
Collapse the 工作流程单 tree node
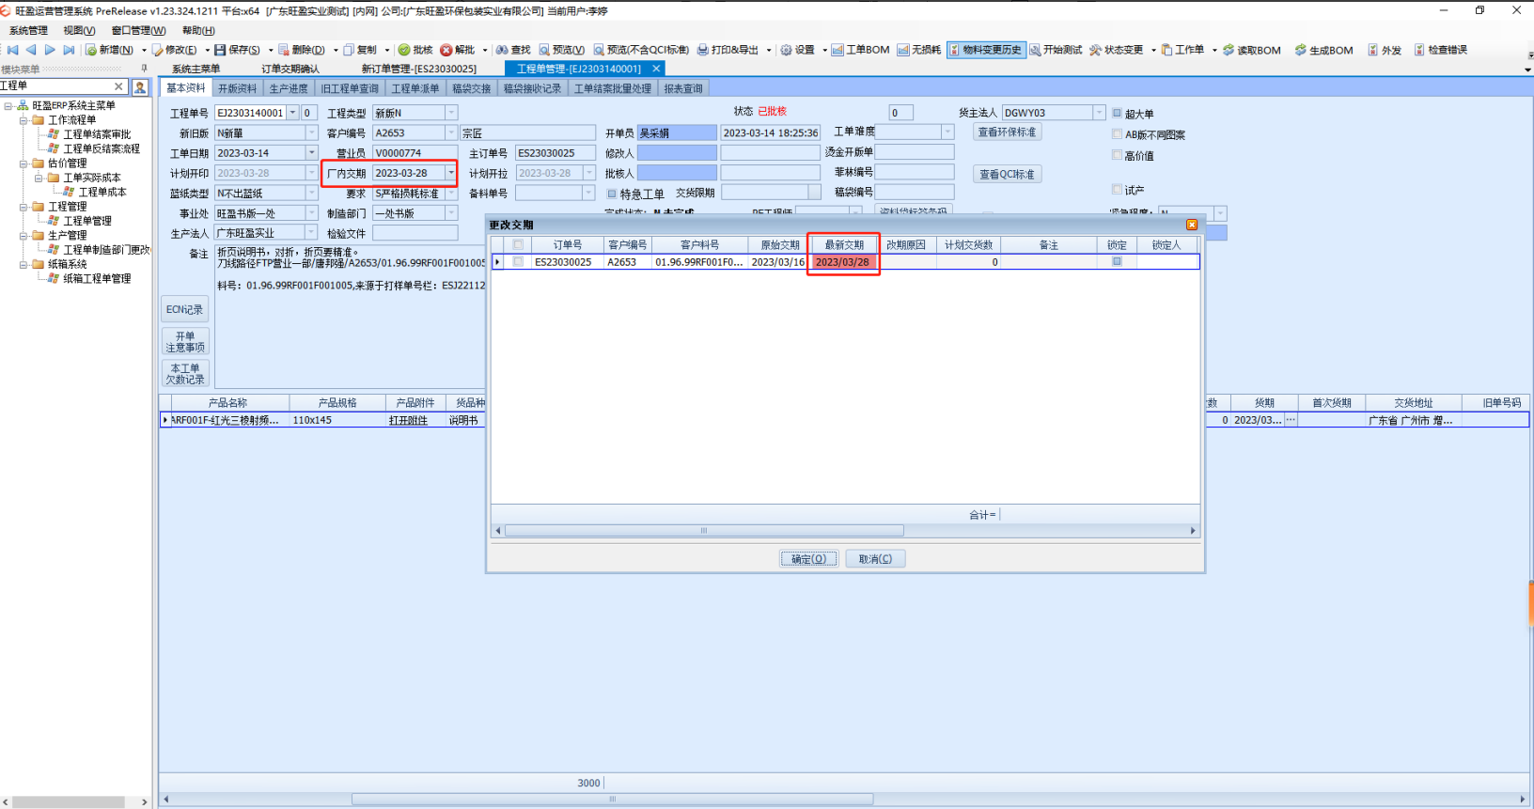click(23, 120)
